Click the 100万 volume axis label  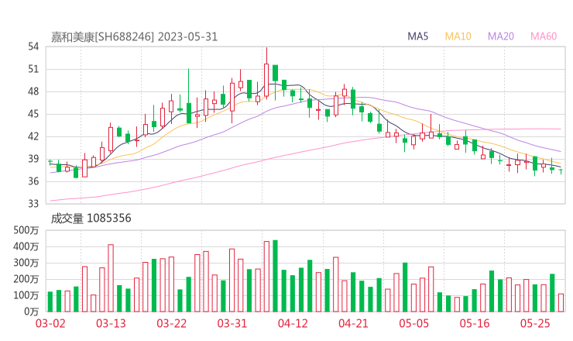coord(26,295)
